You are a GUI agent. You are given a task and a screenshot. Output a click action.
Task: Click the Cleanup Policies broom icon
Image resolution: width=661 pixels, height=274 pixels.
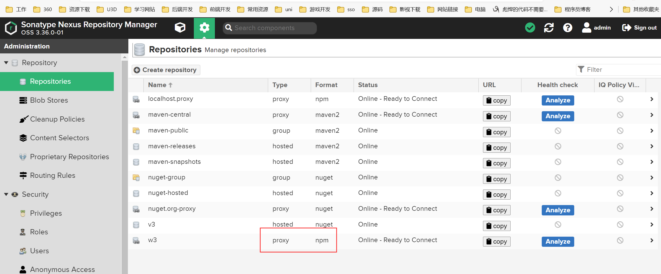coord(24,119)
